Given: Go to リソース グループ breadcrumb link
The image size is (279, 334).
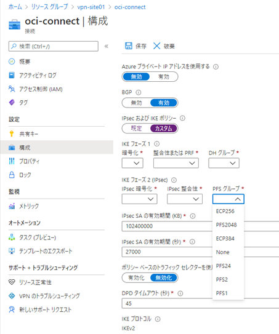Looking at the screenshot, I should coord(49,7).
